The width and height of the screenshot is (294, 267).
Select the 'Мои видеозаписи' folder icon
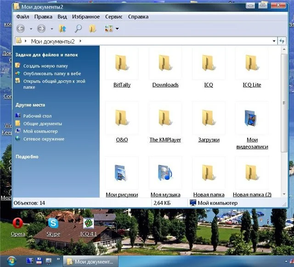(251, 117)
